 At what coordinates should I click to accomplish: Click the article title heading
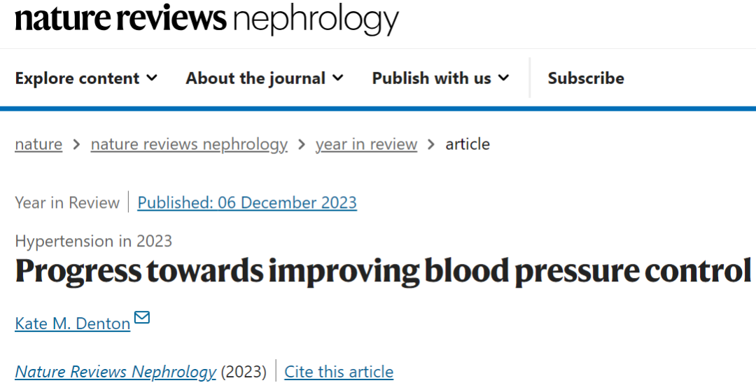pos(384,271)
